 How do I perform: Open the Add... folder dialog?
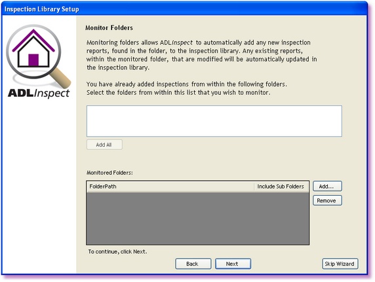click(x=327, y=186)
